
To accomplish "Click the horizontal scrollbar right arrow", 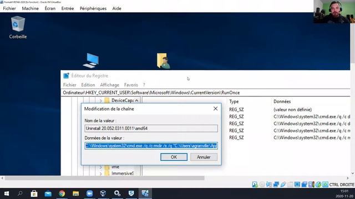I will point(348,178).
